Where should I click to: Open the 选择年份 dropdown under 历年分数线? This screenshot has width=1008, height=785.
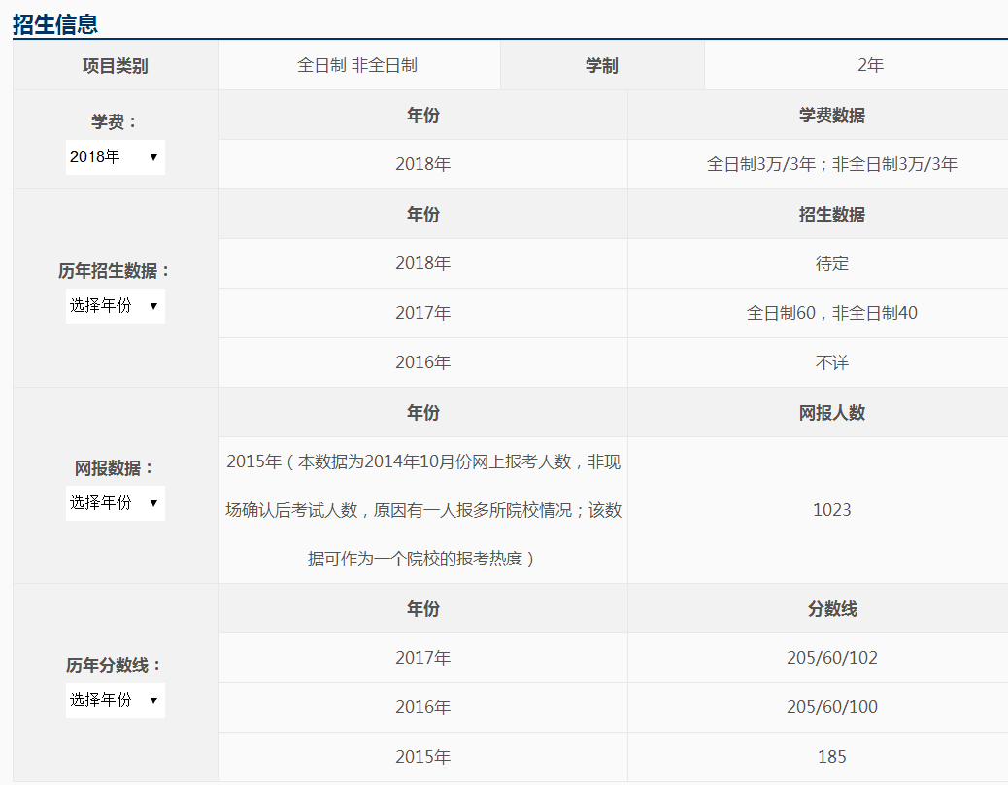point(116,700)
